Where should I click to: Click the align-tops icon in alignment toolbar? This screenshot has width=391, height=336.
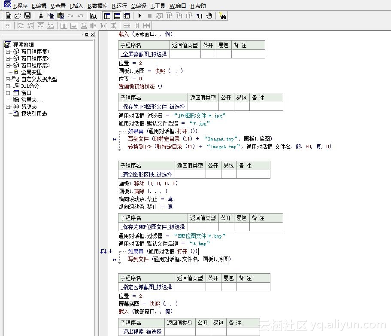click(40, 25)
